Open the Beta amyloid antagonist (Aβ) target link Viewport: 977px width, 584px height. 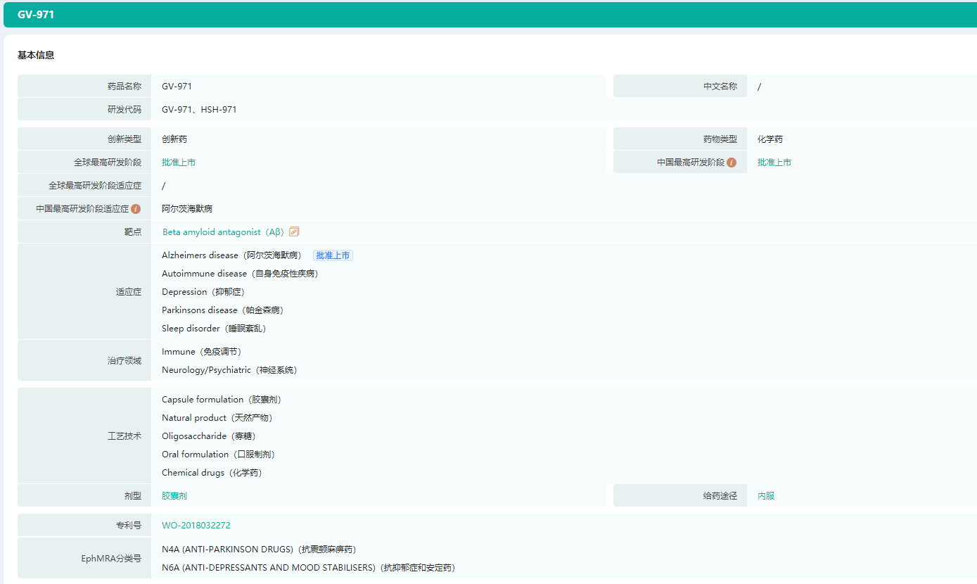222,232
